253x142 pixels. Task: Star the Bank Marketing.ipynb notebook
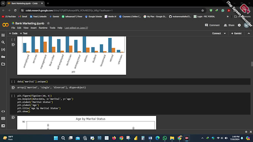pos(48,23)
